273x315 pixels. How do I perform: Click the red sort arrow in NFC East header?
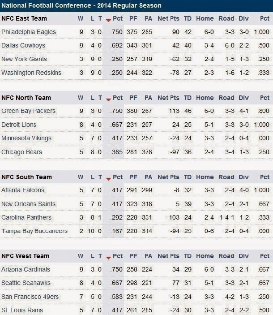[x=108, y=20]
